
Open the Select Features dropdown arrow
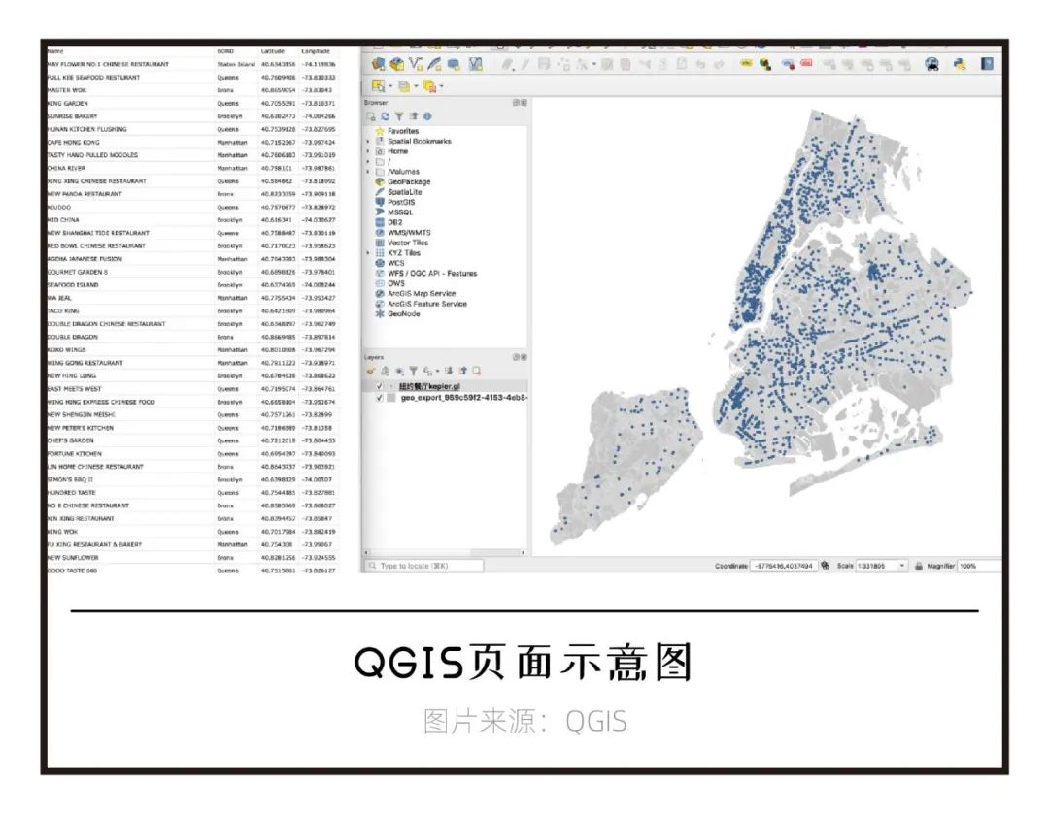coord(390,86)
